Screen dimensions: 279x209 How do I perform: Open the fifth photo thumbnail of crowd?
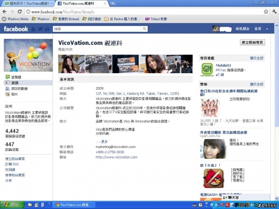(x=179, y=64)
